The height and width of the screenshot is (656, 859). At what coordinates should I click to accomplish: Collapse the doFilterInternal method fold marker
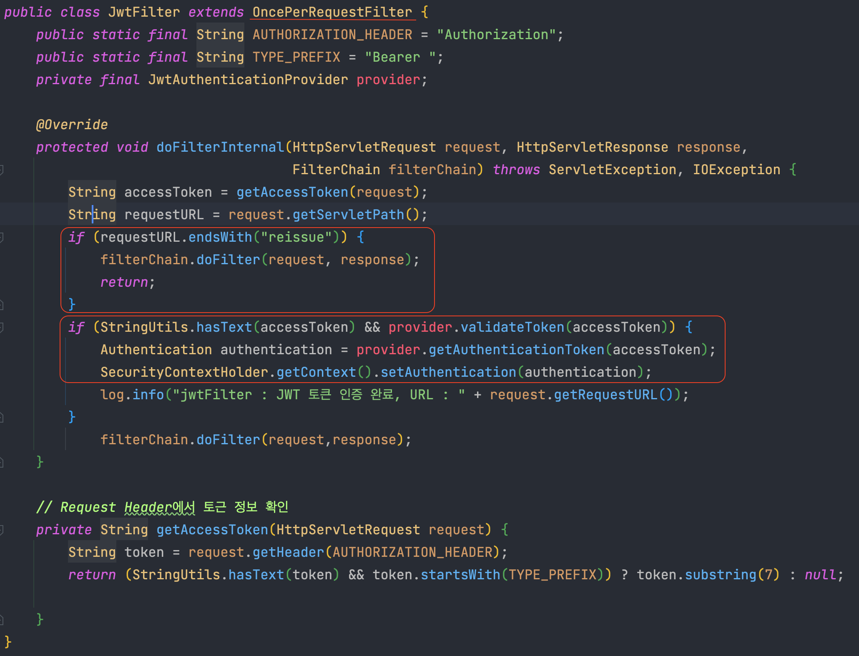[2, 170]
